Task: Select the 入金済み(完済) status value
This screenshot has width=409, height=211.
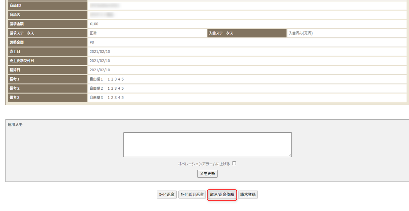Action: click(300, 33)
